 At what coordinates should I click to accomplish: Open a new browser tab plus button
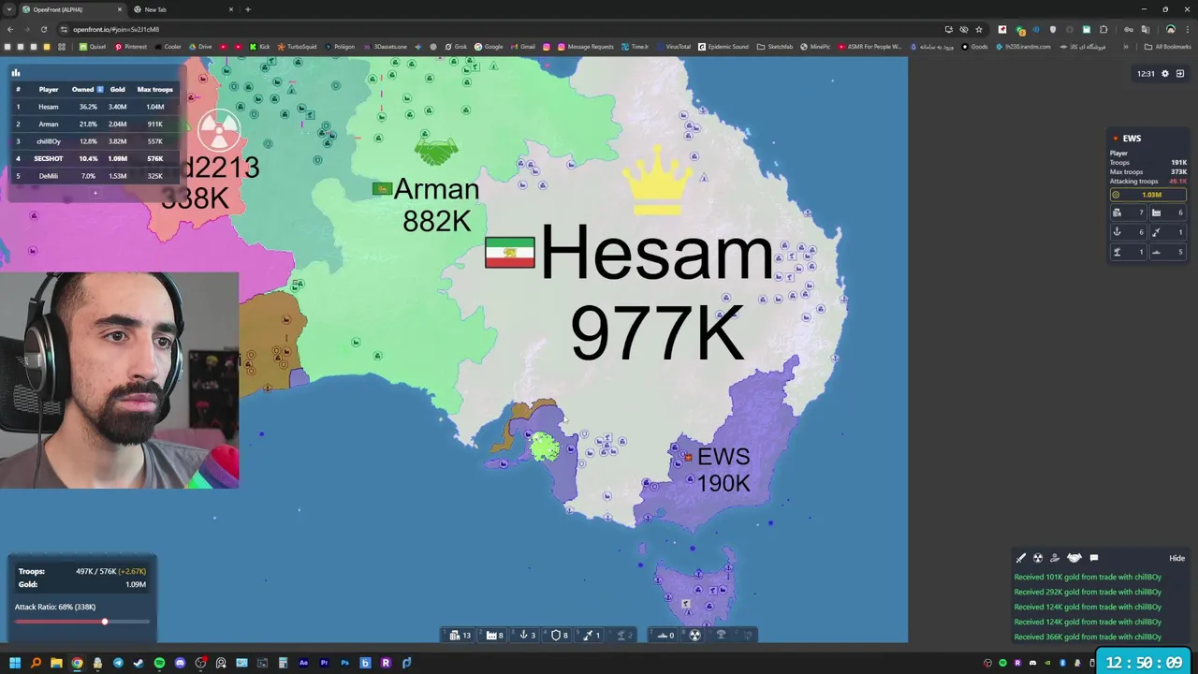[247, 9]
